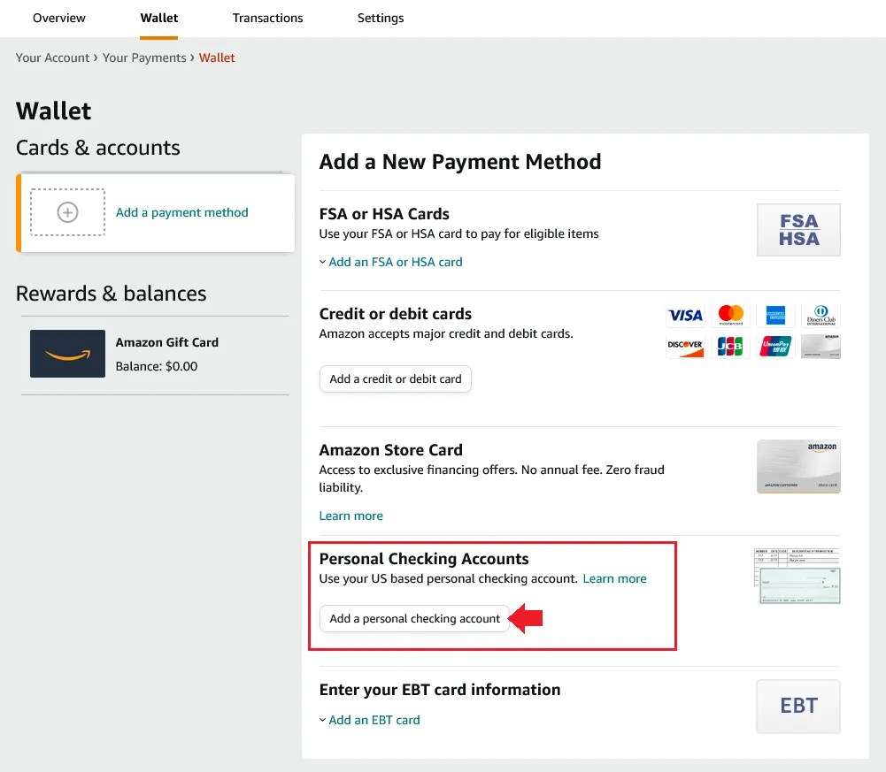Click Add a personal checking account

tap(414, 619)
